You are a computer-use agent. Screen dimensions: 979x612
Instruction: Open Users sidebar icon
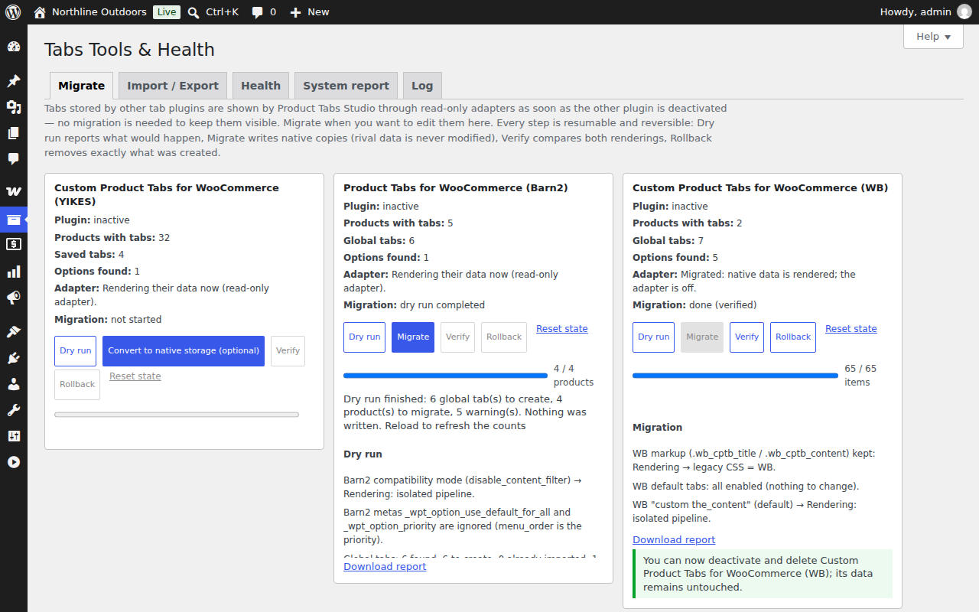click(x=14, y=384)
